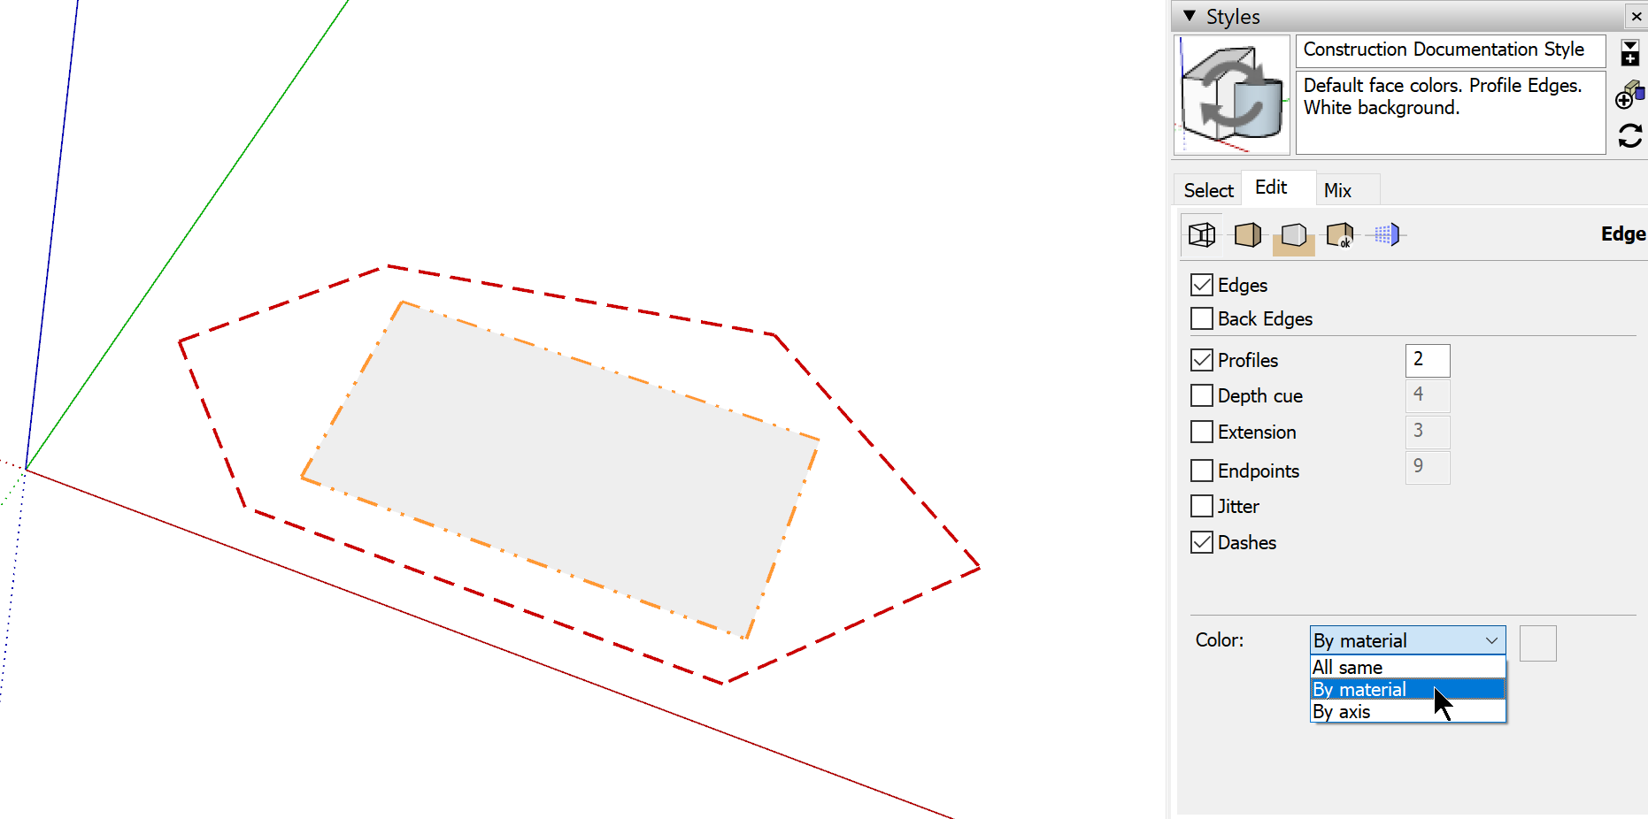Open Face Settings cube icon
1648x819 pixels.
click(x=1248, y=234)
